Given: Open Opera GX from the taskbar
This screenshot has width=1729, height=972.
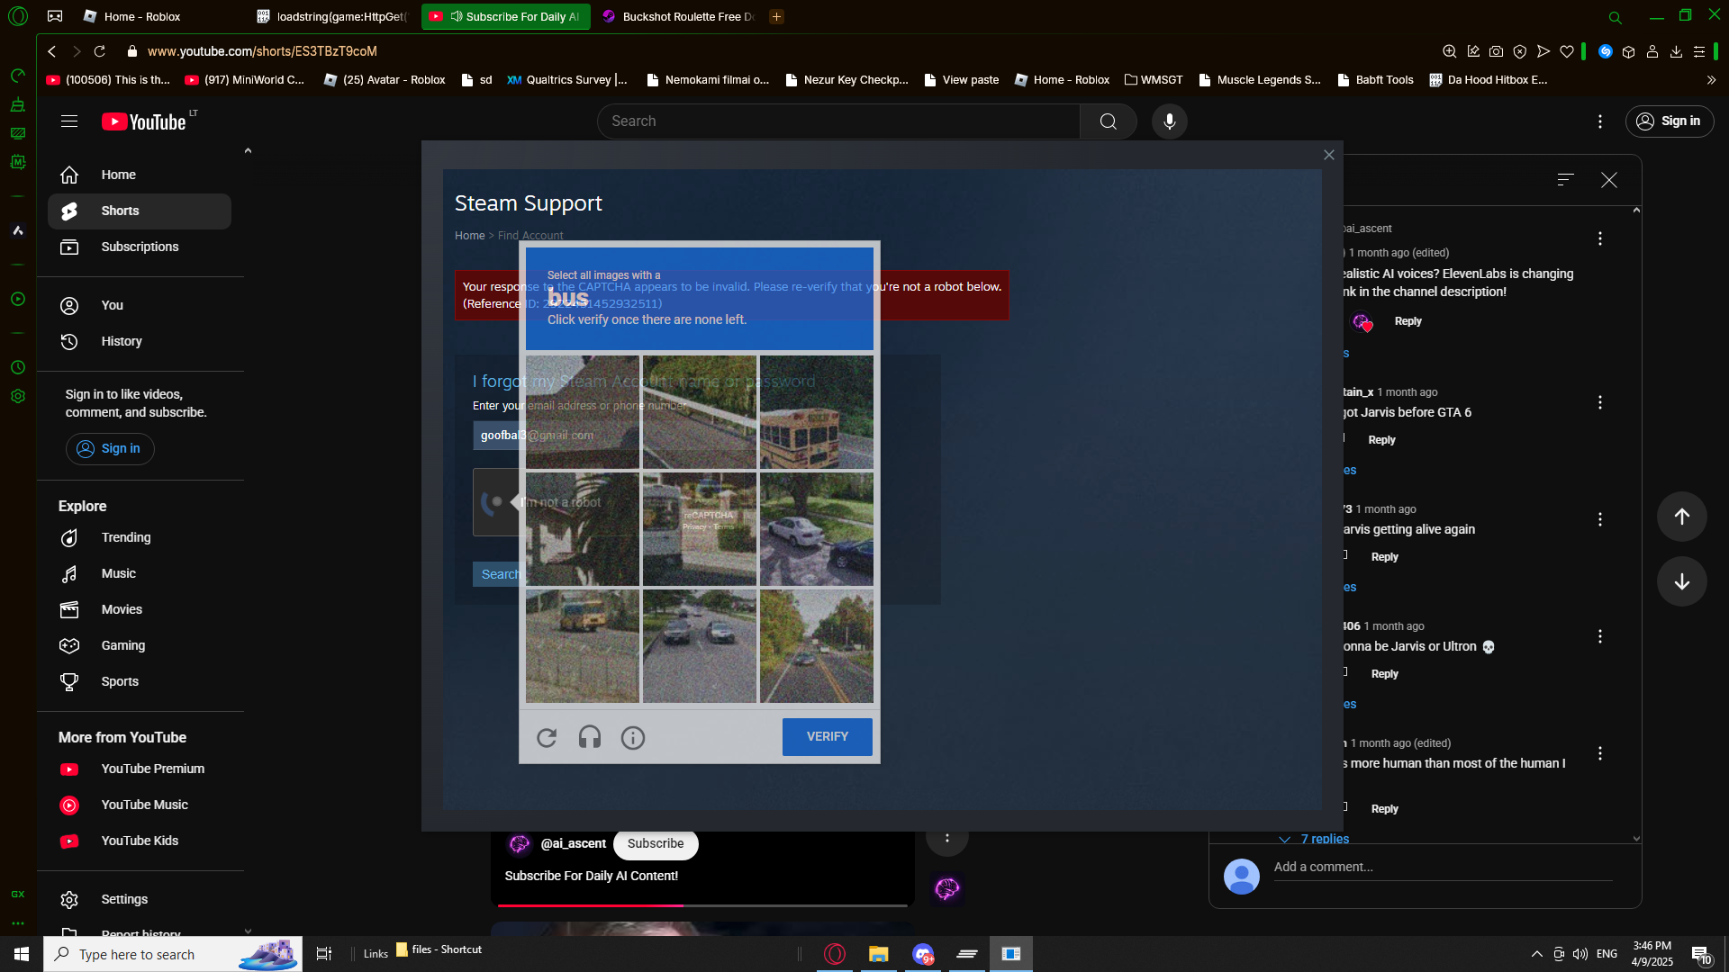Looking at the screenshot, I should 835,954.
